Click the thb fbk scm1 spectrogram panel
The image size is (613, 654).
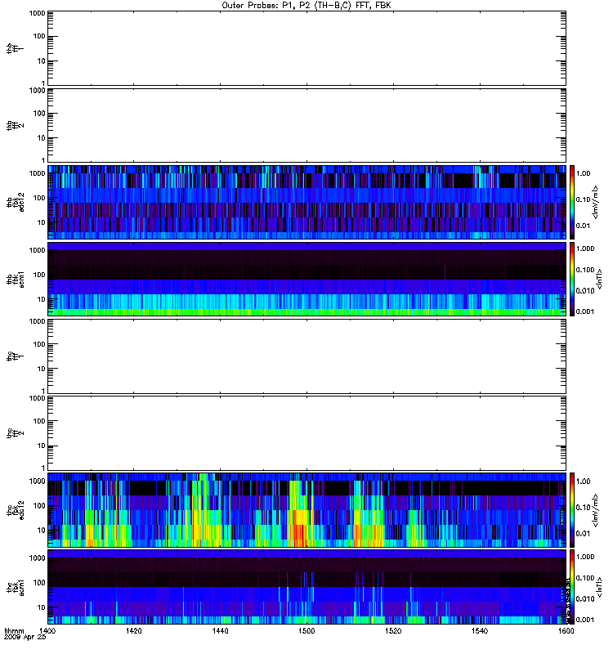point(306,279)
